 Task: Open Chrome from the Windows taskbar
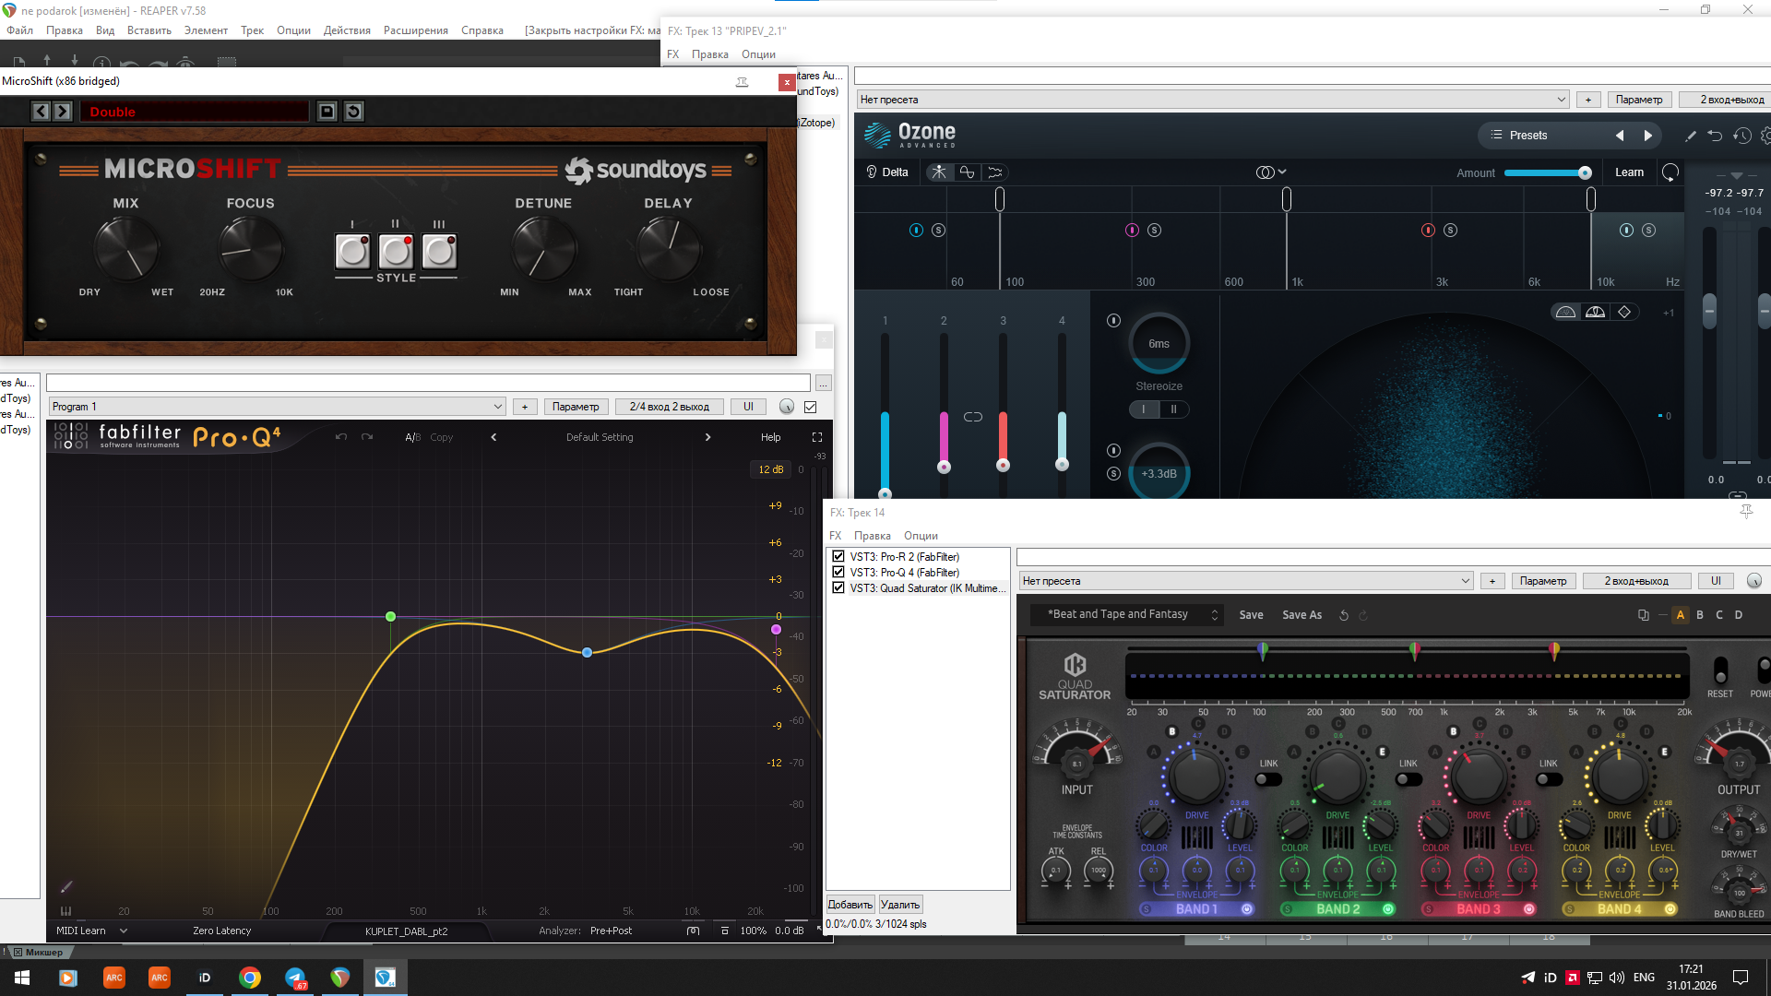(250, 978)
